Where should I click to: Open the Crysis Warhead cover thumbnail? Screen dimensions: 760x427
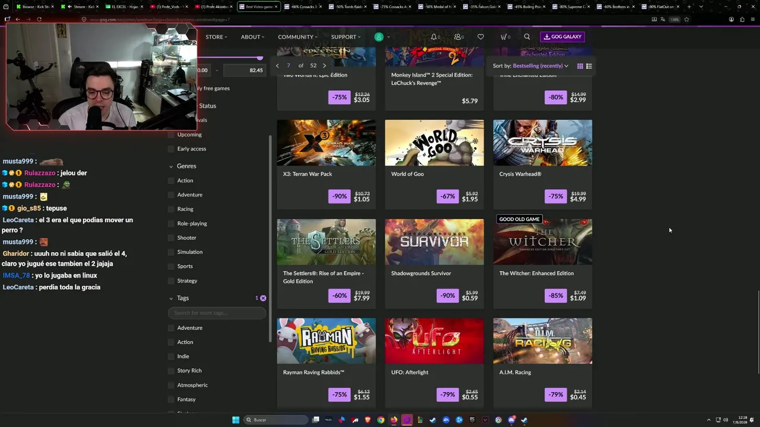click(543, 143)
